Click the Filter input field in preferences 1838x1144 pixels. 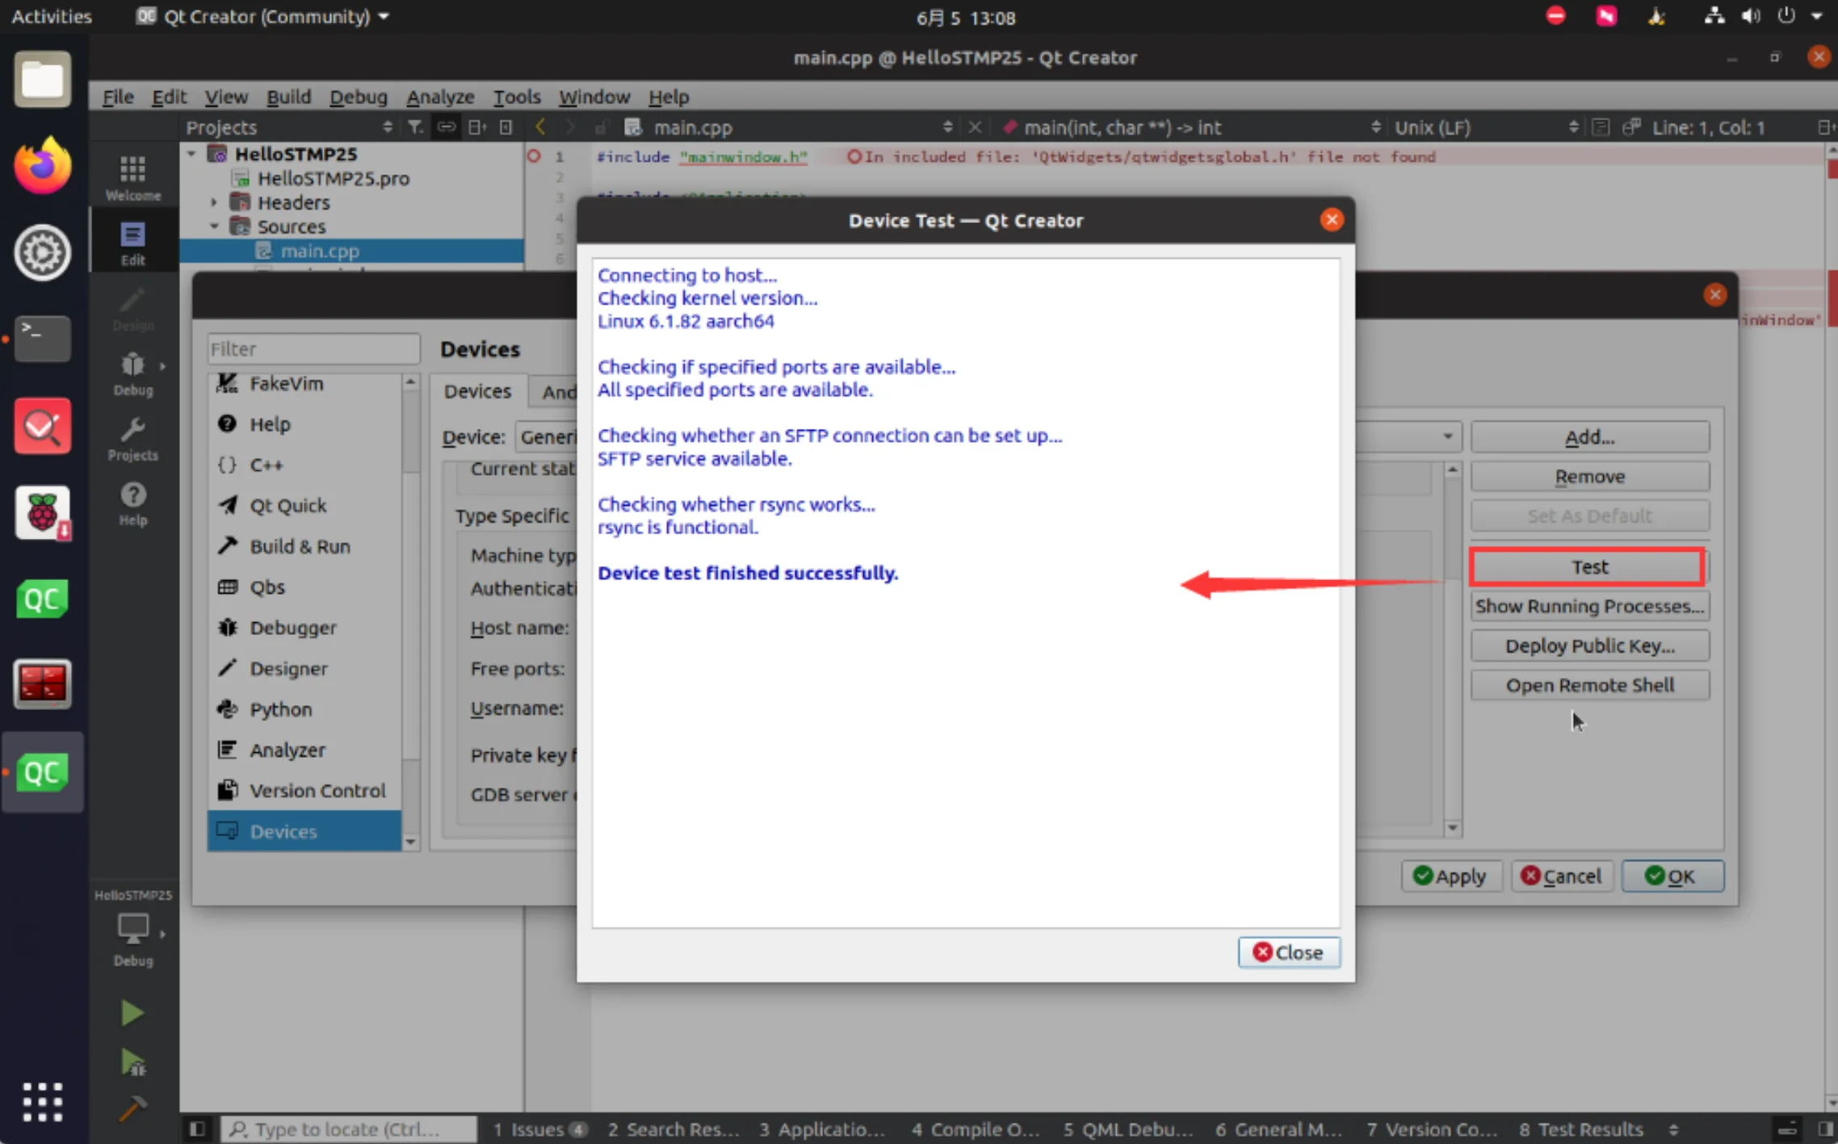point(313,349)
